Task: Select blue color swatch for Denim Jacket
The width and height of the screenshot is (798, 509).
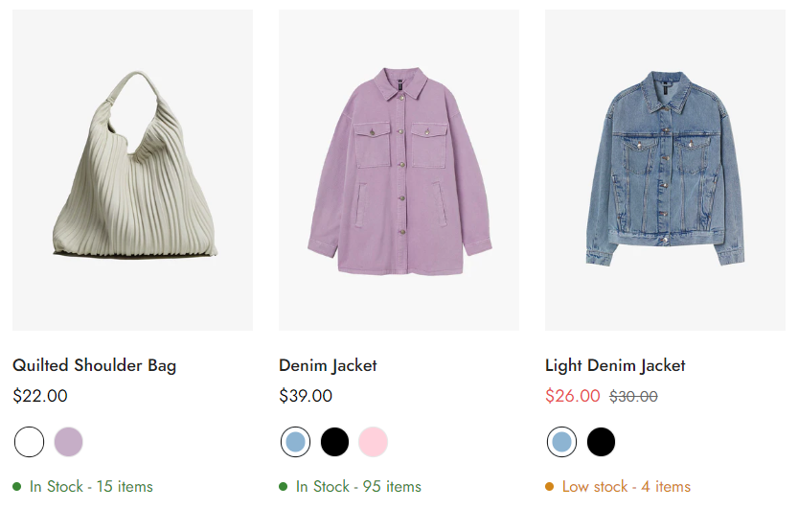Action: pyautogui.click(x=295, y=442)
